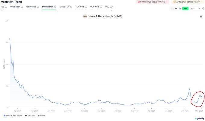Switch to the FCF Yield tab

pyautogui.click(x=80, y=7)
